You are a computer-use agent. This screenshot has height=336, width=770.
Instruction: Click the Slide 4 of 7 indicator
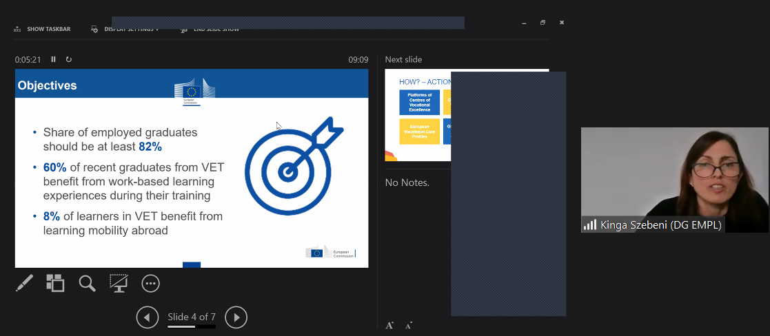pos(192,317)
